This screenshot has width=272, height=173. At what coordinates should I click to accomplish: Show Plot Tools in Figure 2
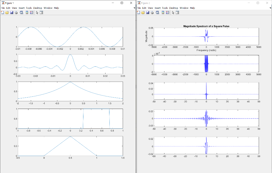point(177,12)
